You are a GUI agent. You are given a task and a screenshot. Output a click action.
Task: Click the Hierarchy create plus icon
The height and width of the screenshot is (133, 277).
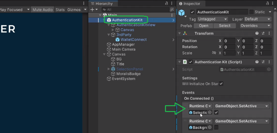(92, 10)
